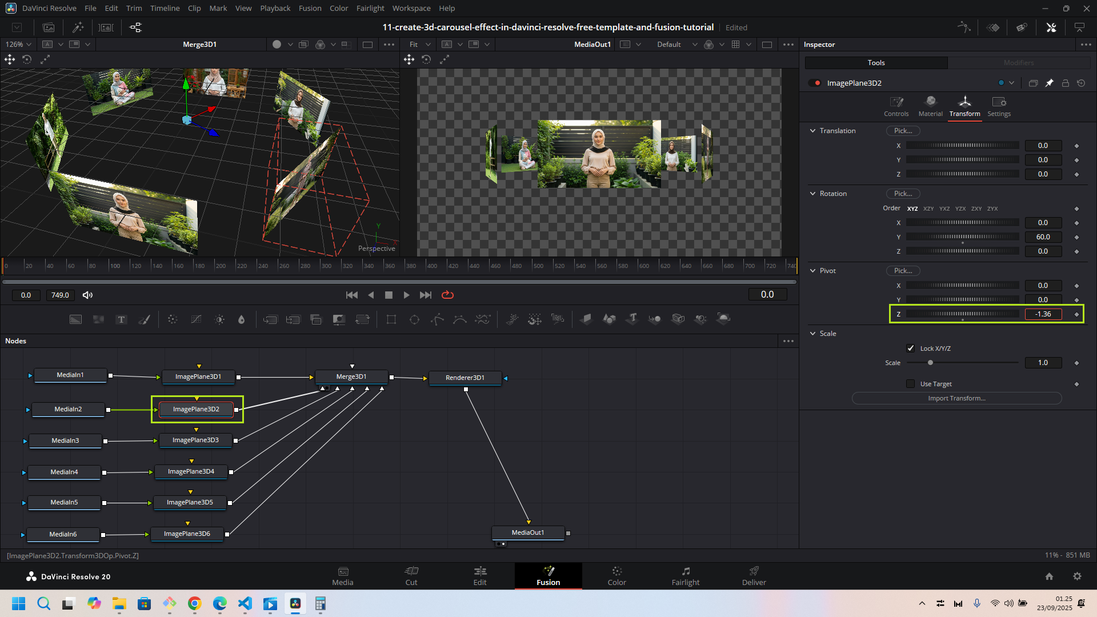
Task: Add an Ellipse mask tool
Action: [414, 319]
